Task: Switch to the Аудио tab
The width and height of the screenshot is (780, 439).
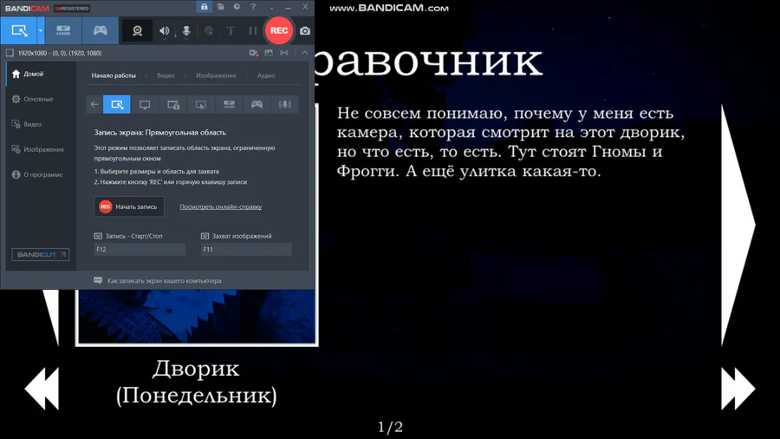Action: tap(266, 75)
